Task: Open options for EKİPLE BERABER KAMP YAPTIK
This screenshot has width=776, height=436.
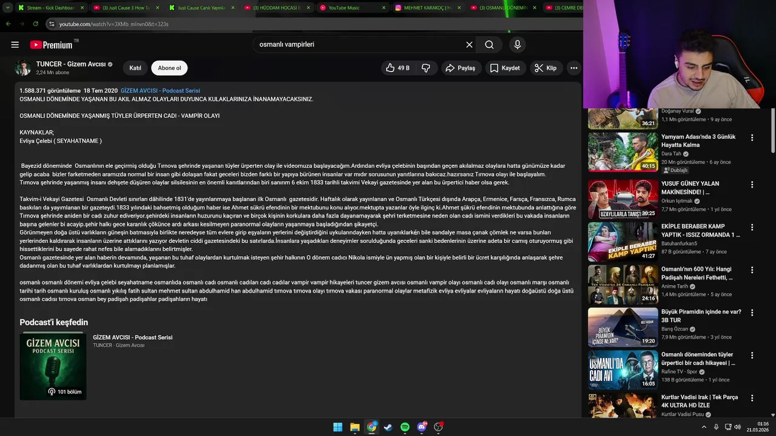Action: pyautogui.click(x=752, y=228)
